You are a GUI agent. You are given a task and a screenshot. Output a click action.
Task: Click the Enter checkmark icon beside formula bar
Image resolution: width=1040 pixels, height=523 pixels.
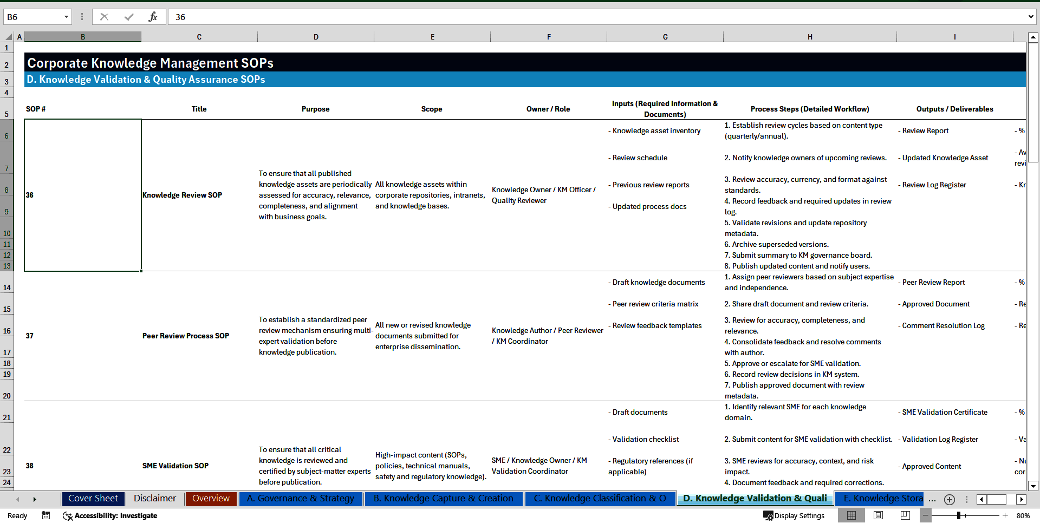[x=128, y=17]
